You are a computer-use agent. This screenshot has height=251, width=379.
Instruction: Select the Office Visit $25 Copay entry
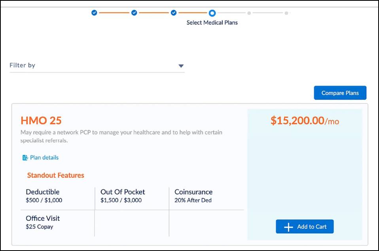point(42,222)
